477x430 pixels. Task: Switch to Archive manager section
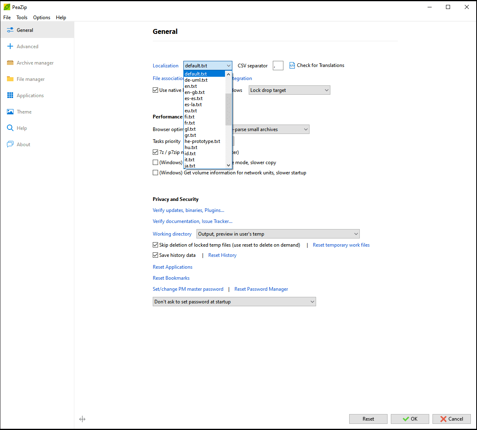[37, 62]
